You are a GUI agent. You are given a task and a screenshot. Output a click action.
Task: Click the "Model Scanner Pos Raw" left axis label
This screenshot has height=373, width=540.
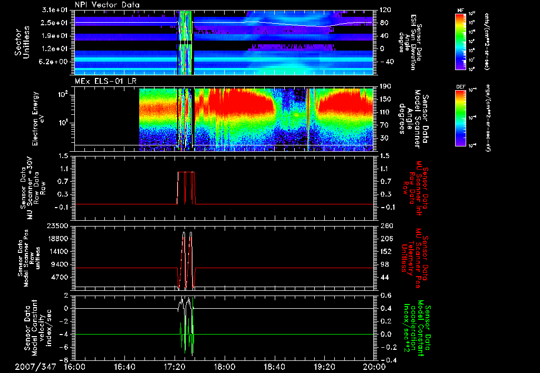[30, 258]
